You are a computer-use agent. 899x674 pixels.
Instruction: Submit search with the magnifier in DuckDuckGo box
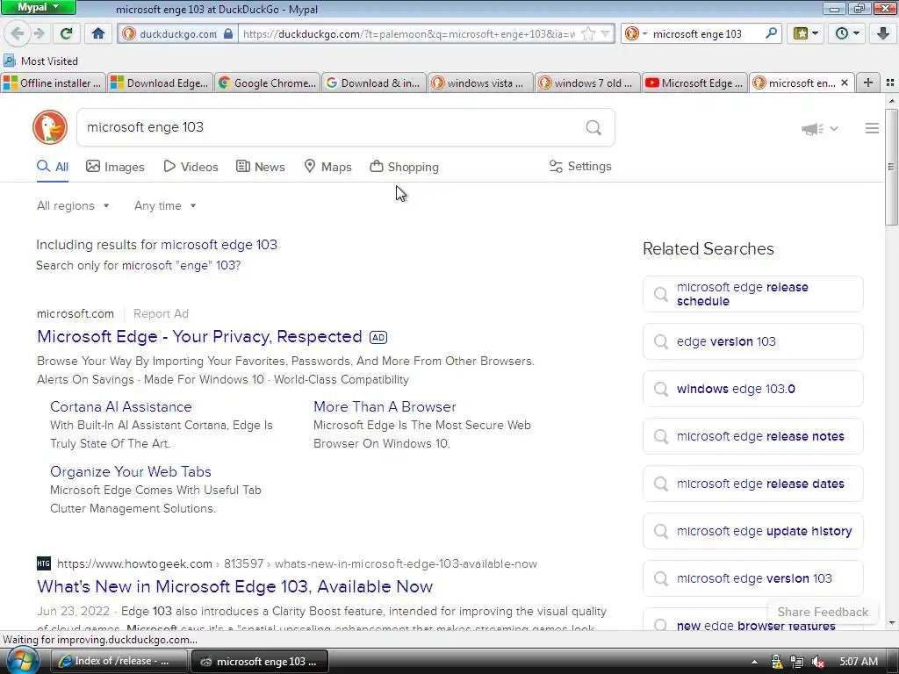tap(593, 127)
